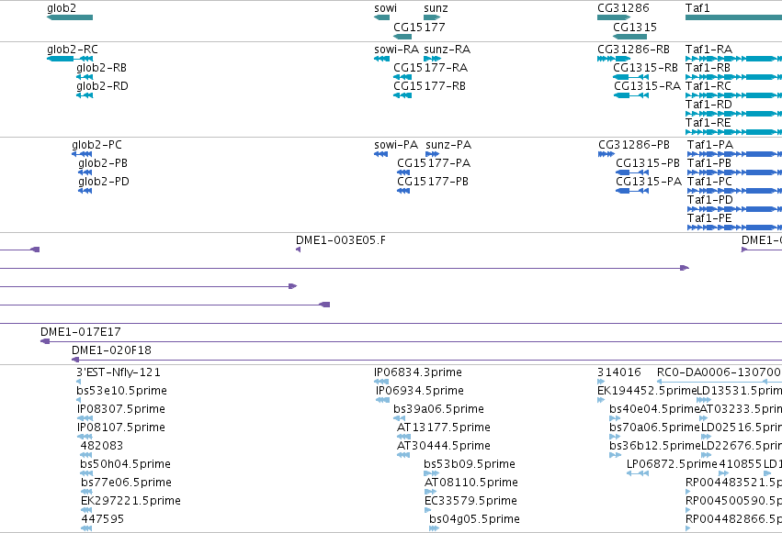Select the EC33579.5prime EST
The width and height of the screenshot is (782, 533).
470,502
